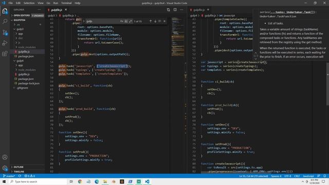Image resolution: width=329 pixels, height=185 pixels.
Task: Open the Extensions view
Action: (5, 53)
